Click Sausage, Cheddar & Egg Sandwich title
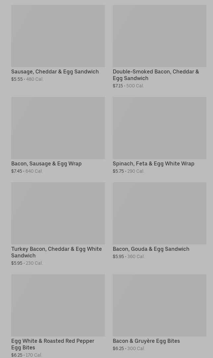213x358 pixels. coord(55,71)
